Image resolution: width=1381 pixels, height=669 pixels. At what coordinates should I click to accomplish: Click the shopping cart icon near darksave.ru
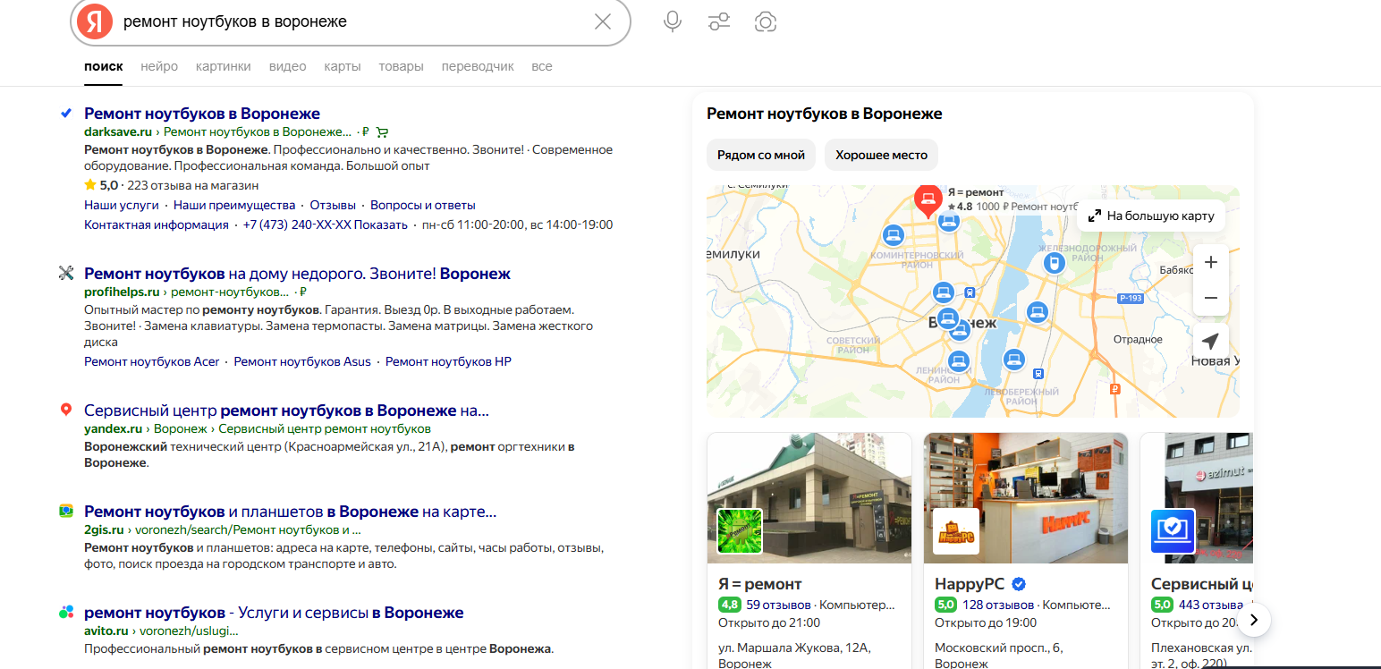pos(382,131)
